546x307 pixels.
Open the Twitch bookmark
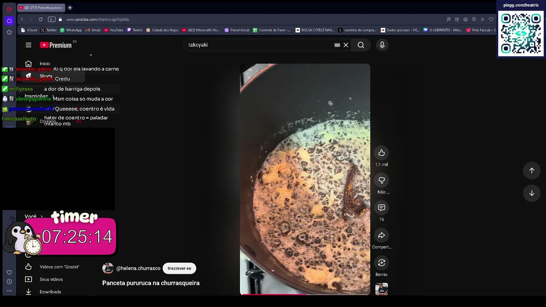point(135,30)
